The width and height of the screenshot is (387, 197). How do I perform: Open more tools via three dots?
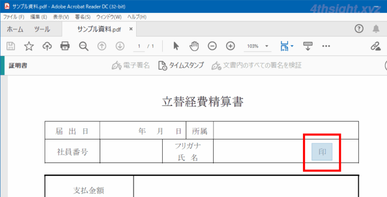[x=326, y=46]
